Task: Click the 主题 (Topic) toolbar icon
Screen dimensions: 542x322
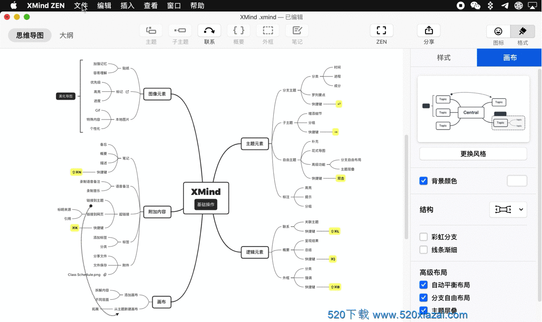Action: click(x=151, y=31)
